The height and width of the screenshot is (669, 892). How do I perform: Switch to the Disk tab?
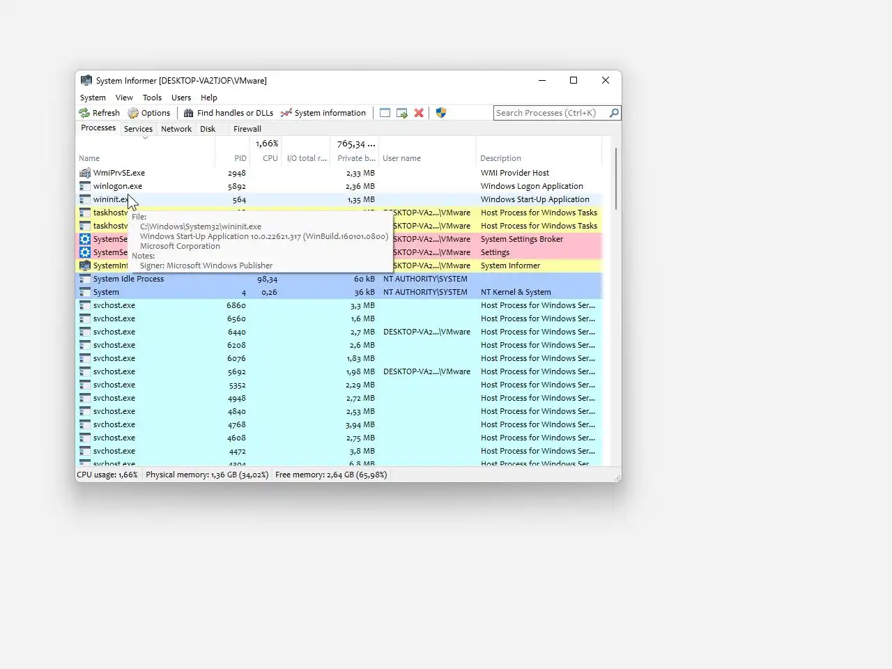[208, 129]
